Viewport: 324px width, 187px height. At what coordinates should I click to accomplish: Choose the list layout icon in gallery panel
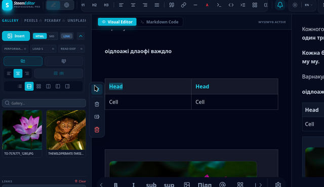(20, 86)
